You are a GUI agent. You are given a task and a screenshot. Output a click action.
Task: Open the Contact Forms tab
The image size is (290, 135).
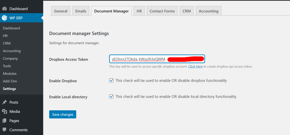tap(162, 11)
